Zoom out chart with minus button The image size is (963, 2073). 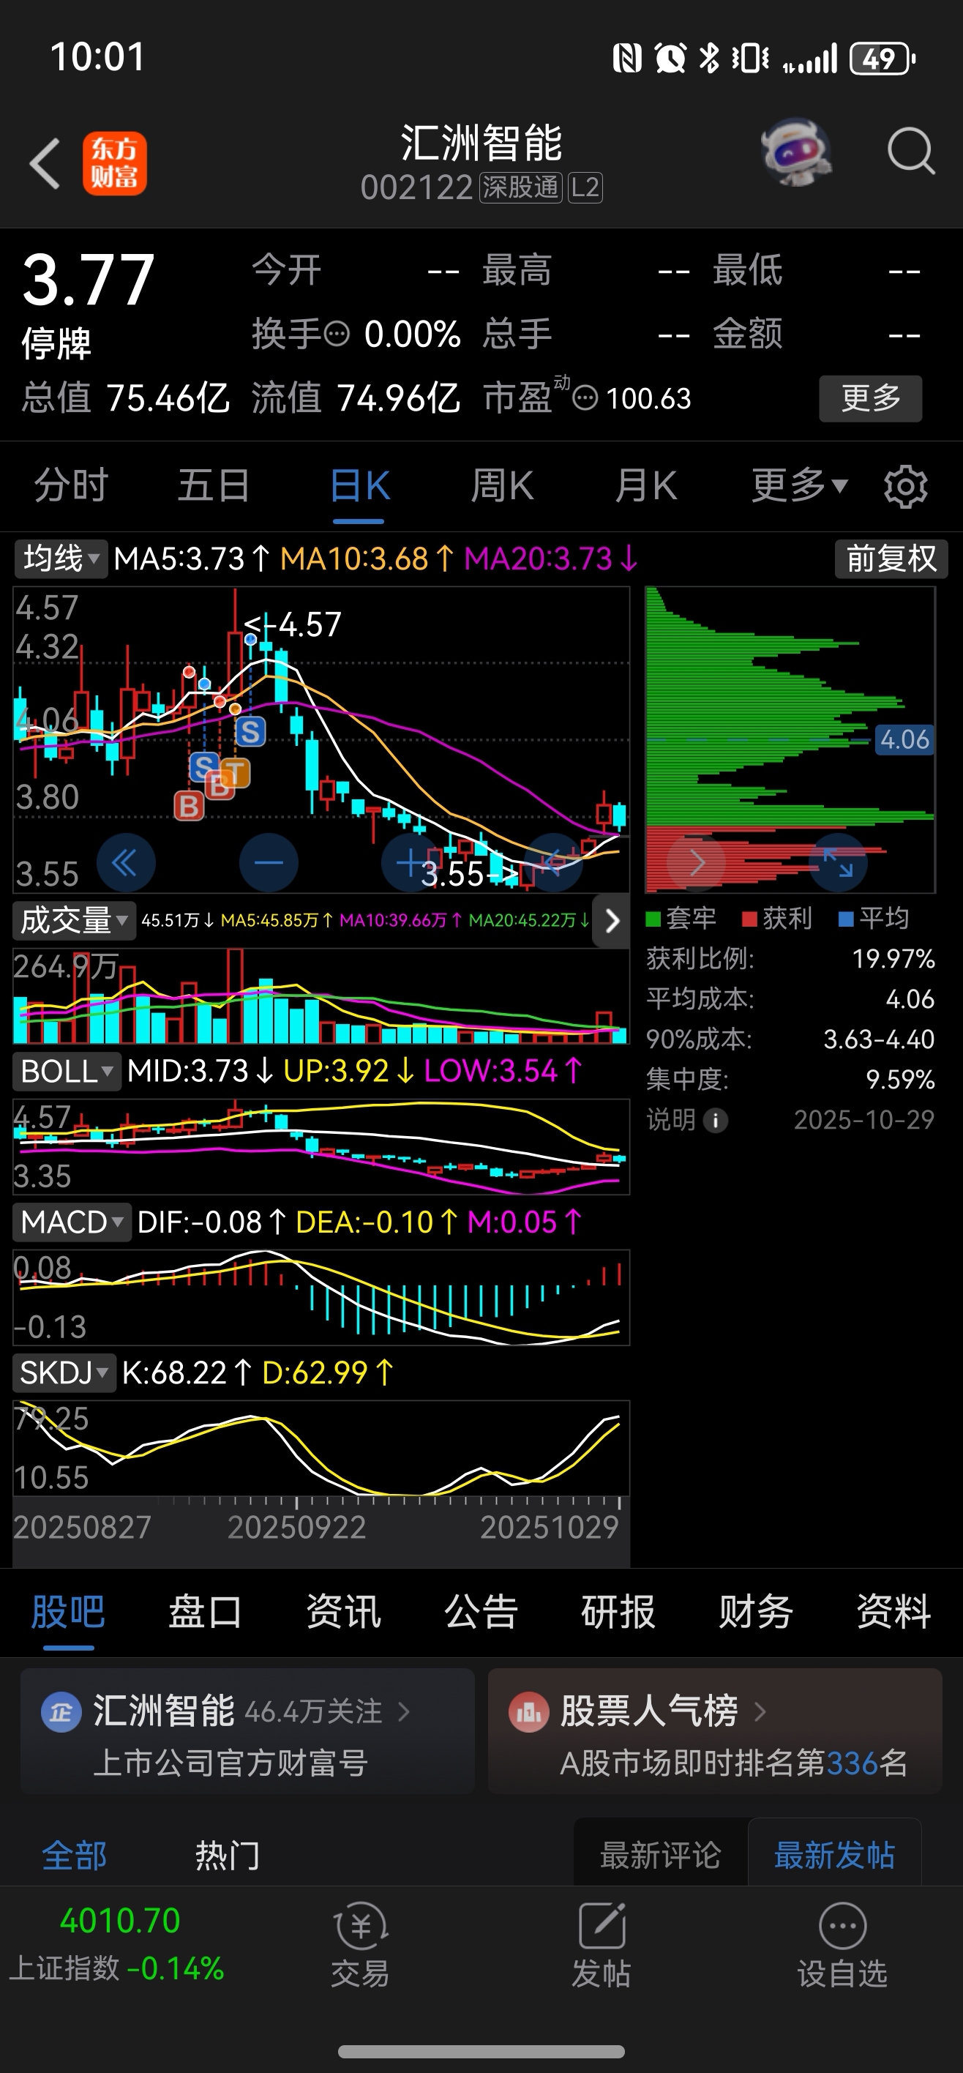pos(269,864)
